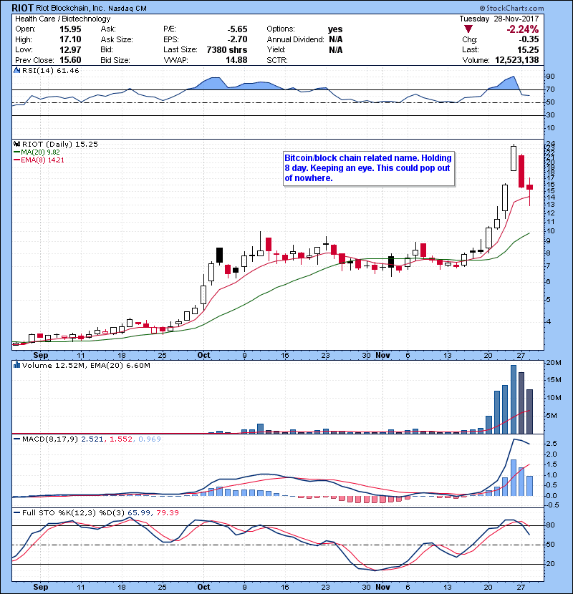The width and height of the screenshot is (573, 594).
Task: Click the Options yes value
Action: (335, 29)
